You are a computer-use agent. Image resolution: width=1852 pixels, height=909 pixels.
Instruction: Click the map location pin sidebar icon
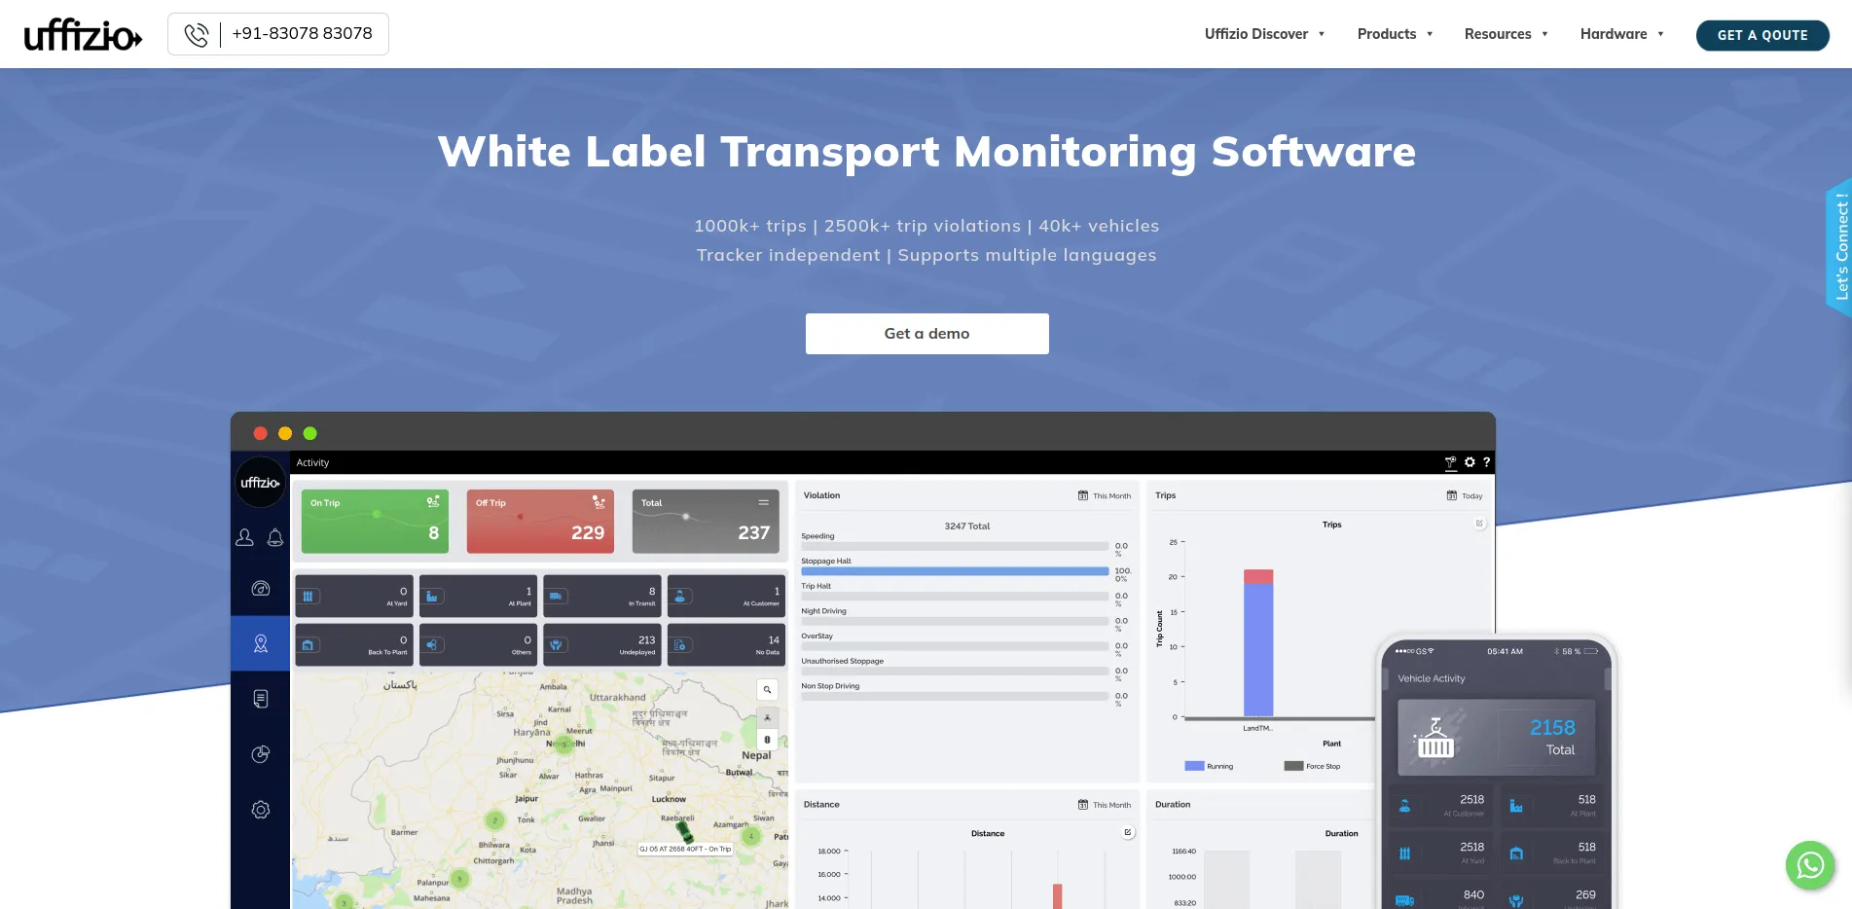pos(260,643)
